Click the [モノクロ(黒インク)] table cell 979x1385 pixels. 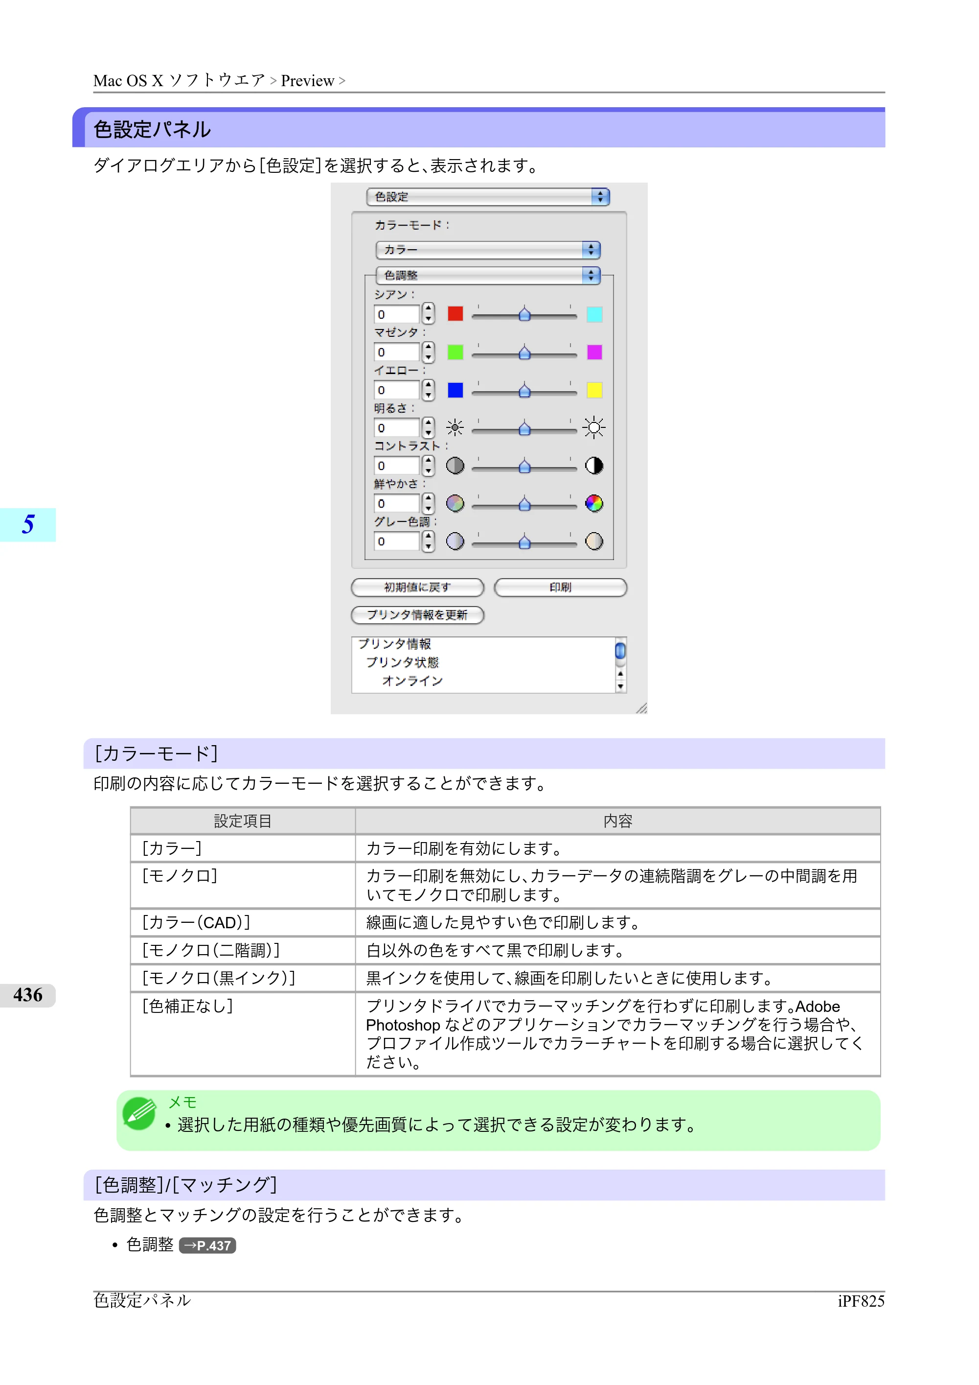pyautogui.click(x=243, y=979)
